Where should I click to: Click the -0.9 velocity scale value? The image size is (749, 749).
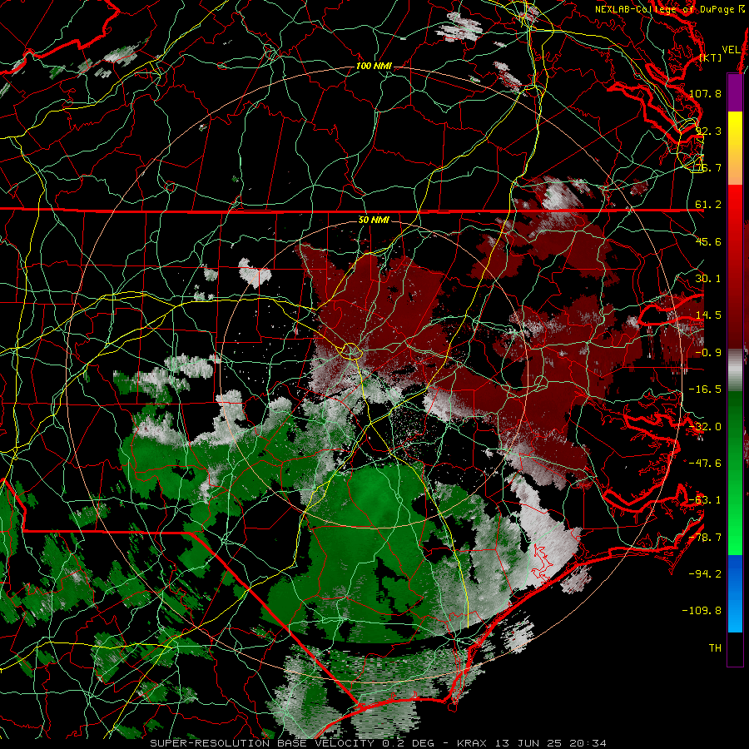point(708,353)
